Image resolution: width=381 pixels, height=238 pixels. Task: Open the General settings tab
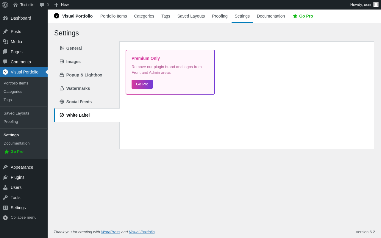(x=74, y=48)
